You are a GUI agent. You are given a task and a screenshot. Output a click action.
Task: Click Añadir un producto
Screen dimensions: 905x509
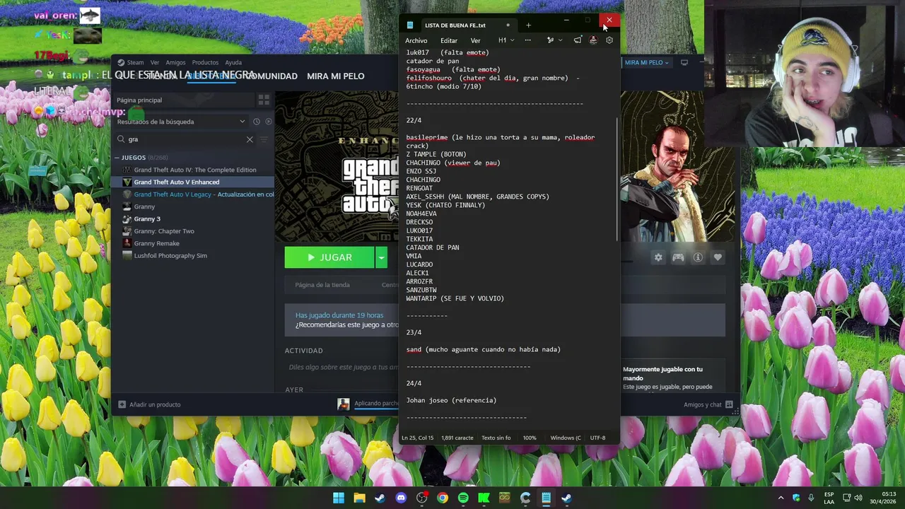click(149, 404)
